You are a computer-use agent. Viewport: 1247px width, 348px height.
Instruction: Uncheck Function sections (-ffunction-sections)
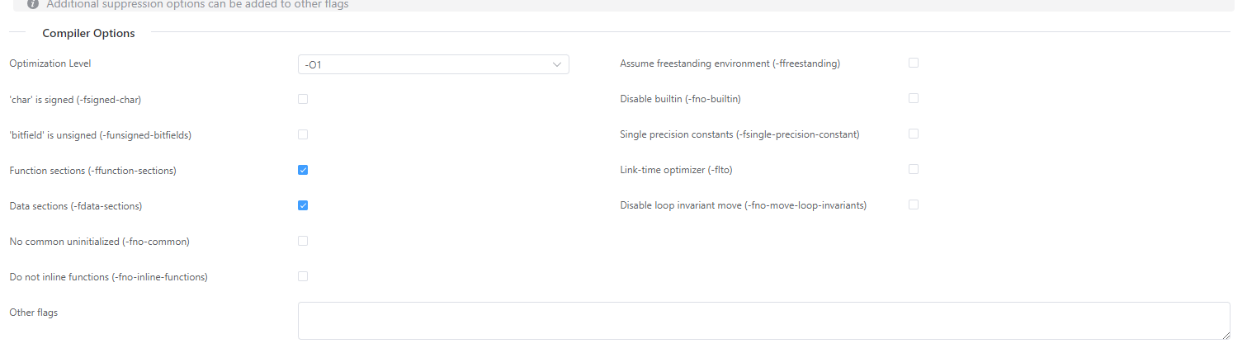303,170
